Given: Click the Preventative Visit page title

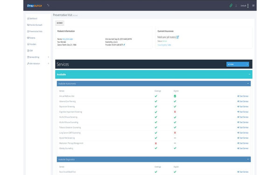Looking at the screenshot, I should click(x=63, y=15).
